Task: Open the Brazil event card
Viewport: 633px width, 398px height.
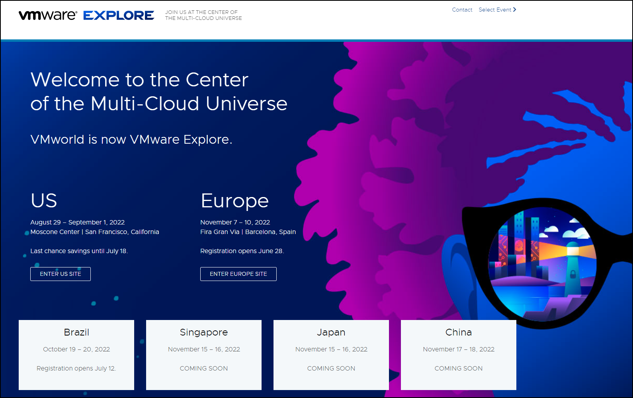Action: pyautogui.click(x=76, y=355)
